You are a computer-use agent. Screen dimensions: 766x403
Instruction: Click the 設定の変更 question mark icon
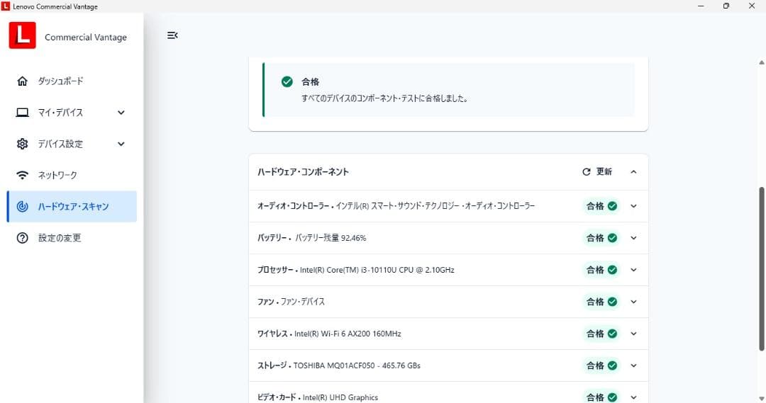[23, 238]
